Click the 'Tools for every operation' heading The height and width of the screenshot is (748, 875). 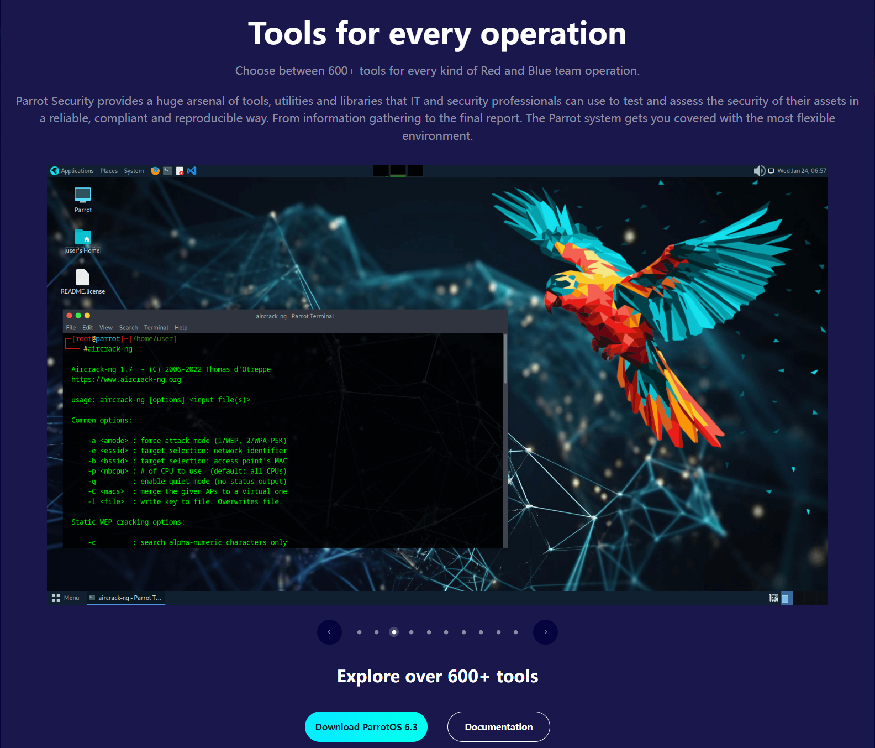click(438, 34)
